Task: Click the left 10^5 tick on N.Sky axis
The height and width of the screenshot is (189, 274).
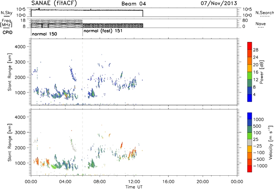Action: point(21,10)
